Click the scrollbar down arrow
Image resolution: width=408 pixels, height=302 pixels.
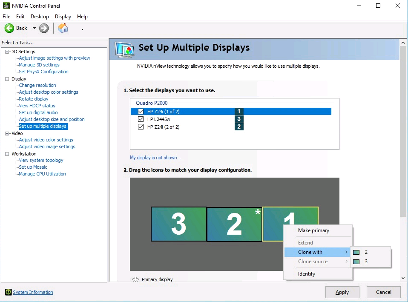click(x=403, y=278)
